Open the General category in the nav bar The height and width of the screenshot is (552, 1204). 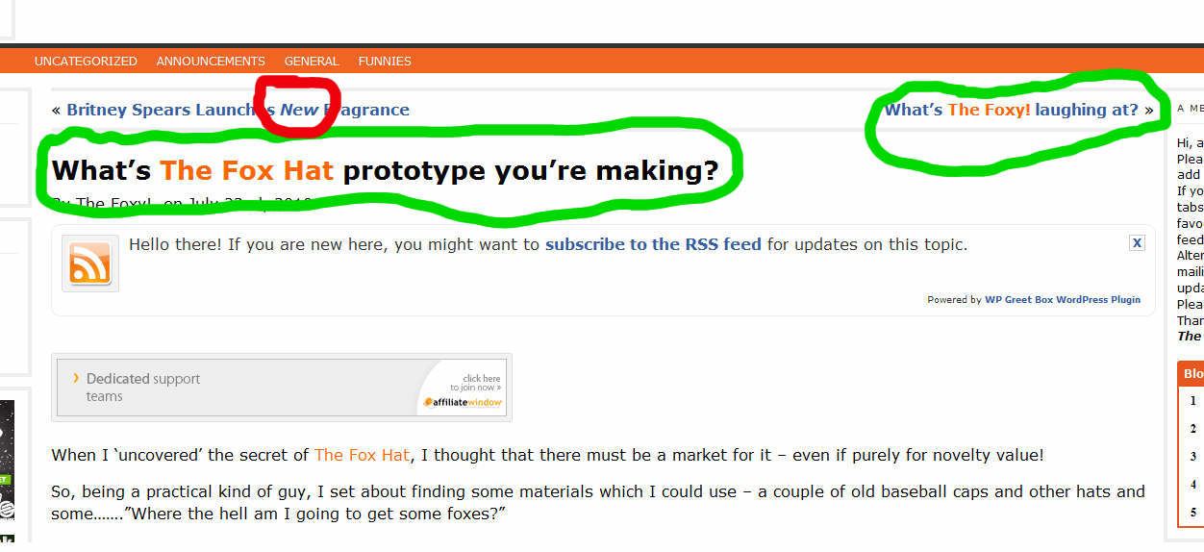(312, 61)
